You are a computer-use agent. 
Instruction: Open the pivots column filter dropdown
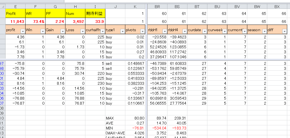143,31
